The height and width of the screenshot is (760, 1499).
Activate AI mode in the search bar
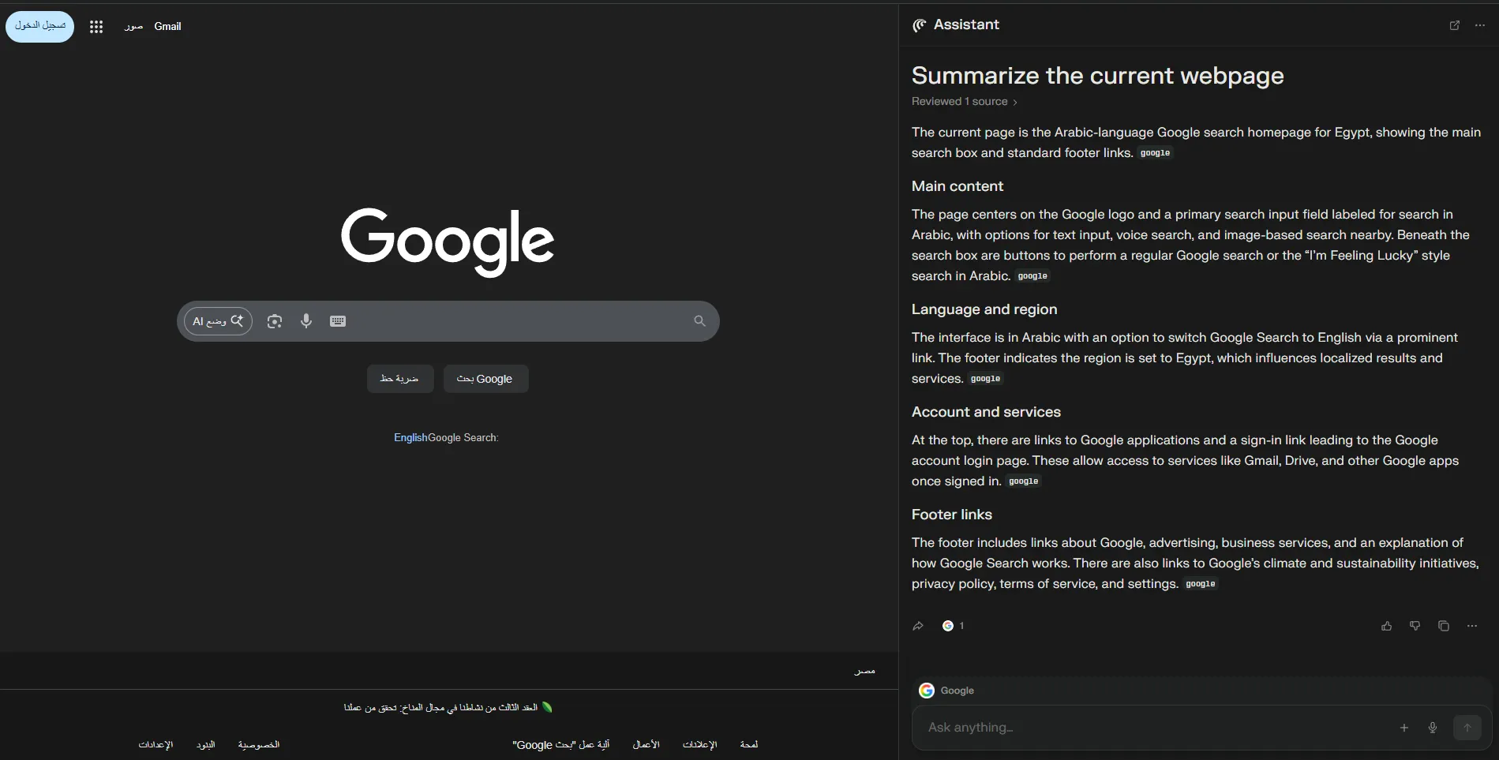pos(217,321)
